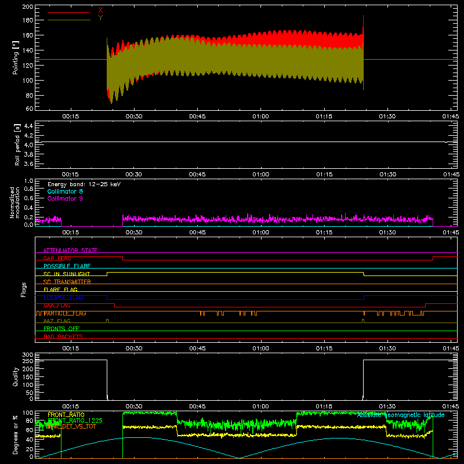Click the yellow FRONT_RATIO legend entry
The width and height of the screenshot is (464, 464).
point(66,415)
